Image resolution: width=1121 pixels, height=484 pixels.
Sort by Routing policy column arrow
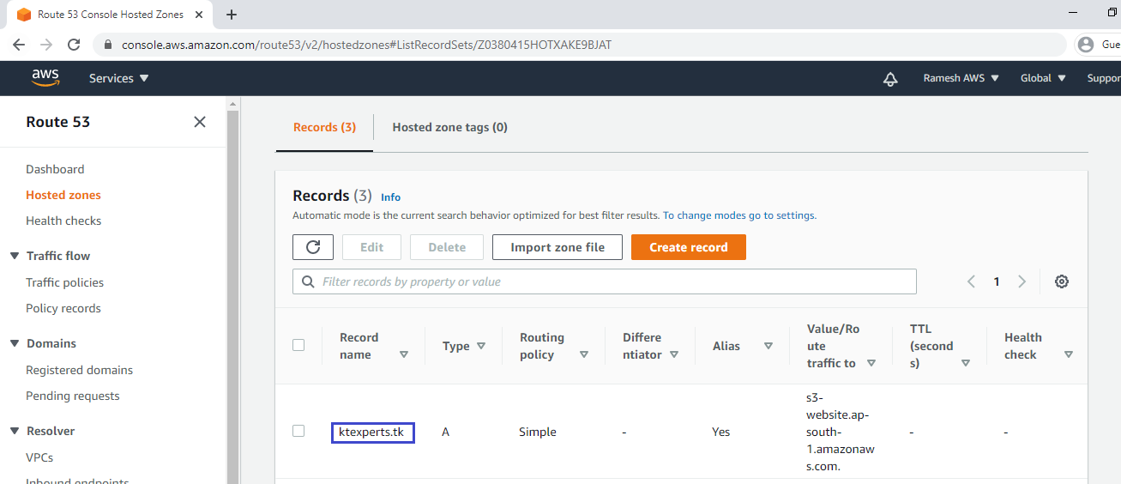[584, 354]
